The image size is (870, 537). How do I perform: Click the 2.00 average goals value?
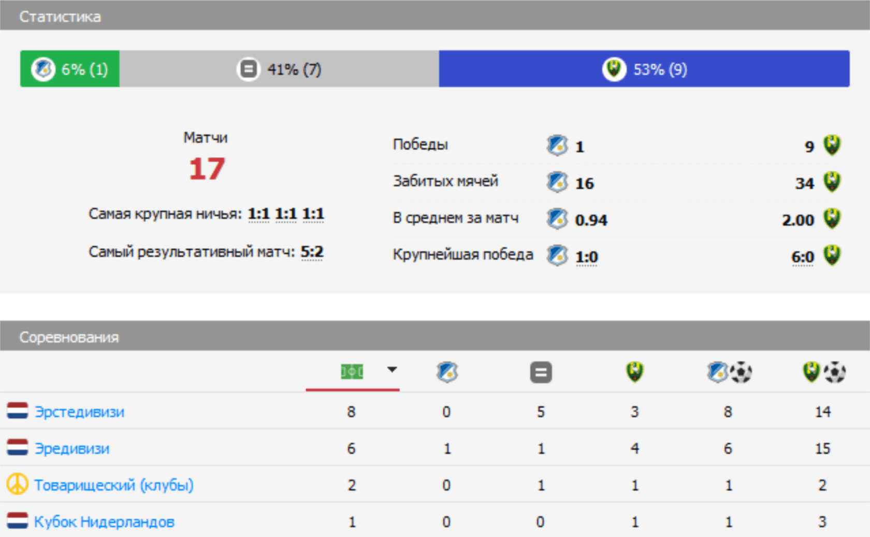(x=798, y=220)
